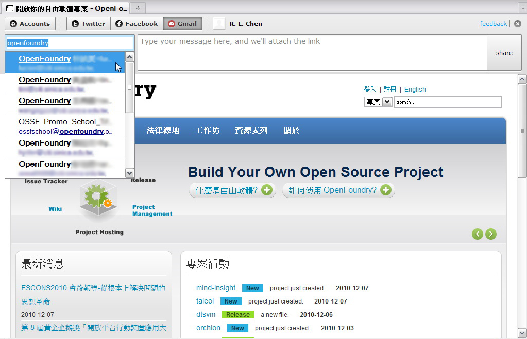Go to next banner slide arrow
527x339 pixels.
coord(491,234)
